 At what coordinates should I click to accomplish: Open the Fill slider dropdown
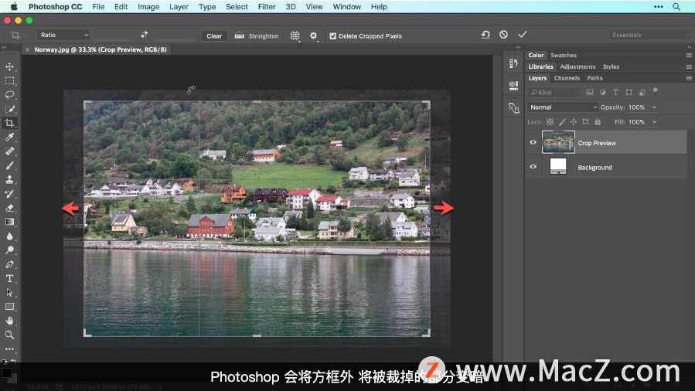coord(654,122)
